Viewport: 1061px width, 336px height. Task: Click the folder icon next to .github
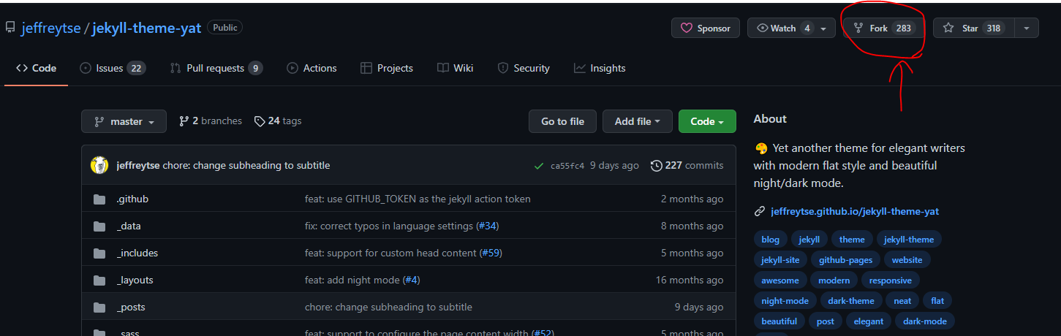[99, 199]
